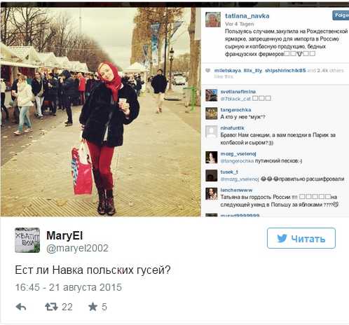The width and height of the screenshot is (349, 325).
Task: Click the Instagram heart like icon
Action: pyautogui.click(x=207, y=70)
